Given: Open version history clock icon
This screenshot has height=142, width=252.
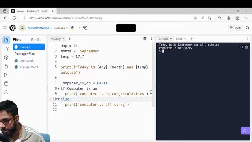Looking at the screenshot, I should click(85, 28).
